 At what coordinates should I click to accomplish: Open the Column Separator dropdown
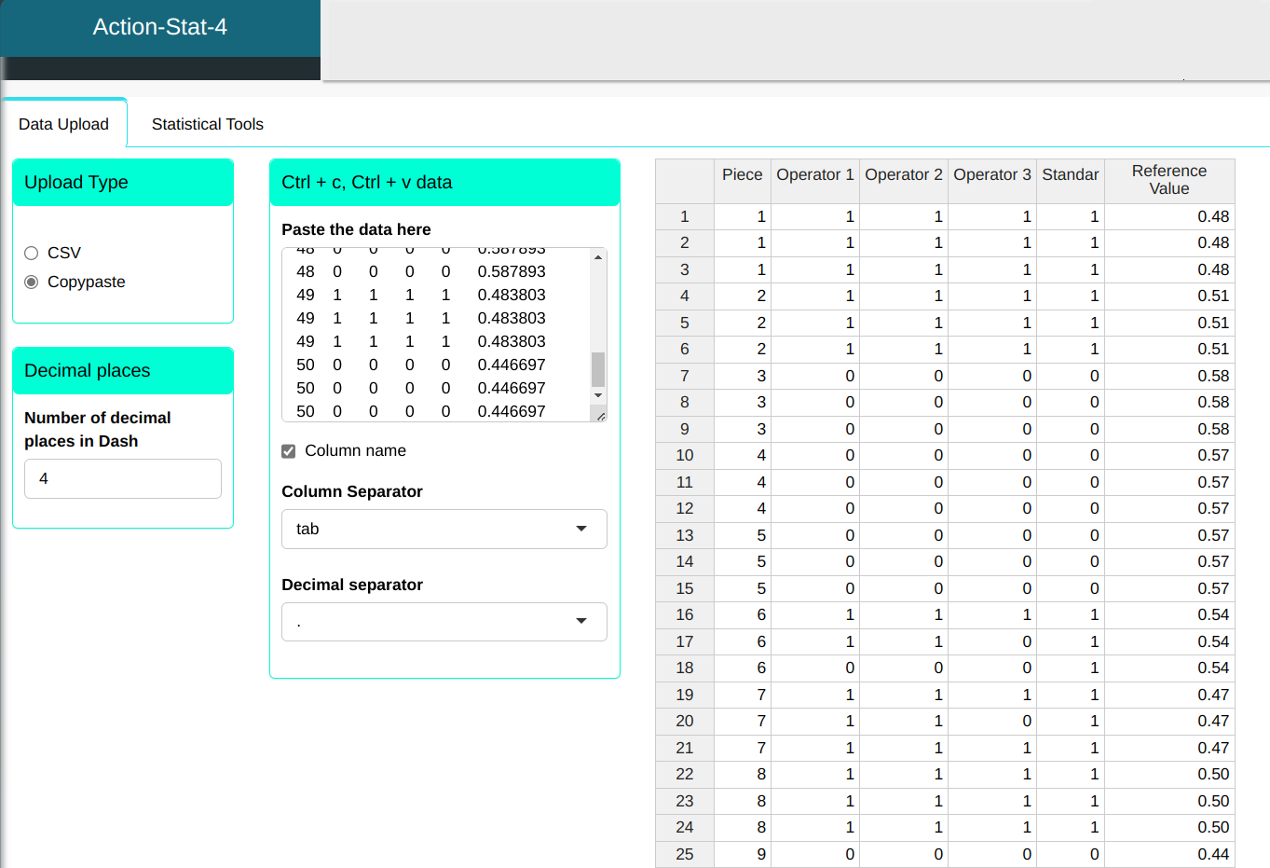click(444, 530)
